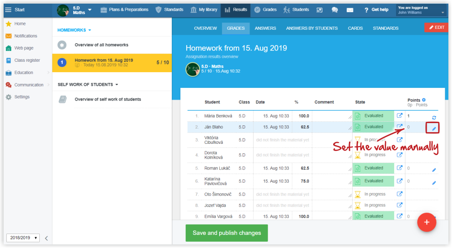The image size is (452, 248).
Task: Switch to the CARDS tab
Action: tap(355, 28)
